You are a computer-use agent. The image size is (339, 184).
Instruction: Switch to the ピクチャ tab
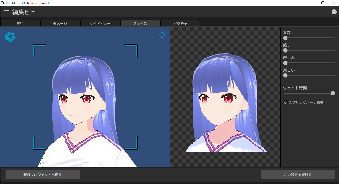click(x=180, y=23)
